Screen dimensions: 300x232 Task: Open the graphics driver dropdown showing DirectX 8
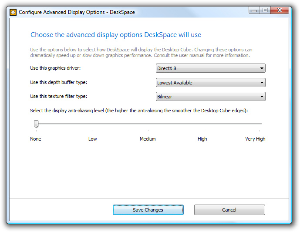click(210, 68)
